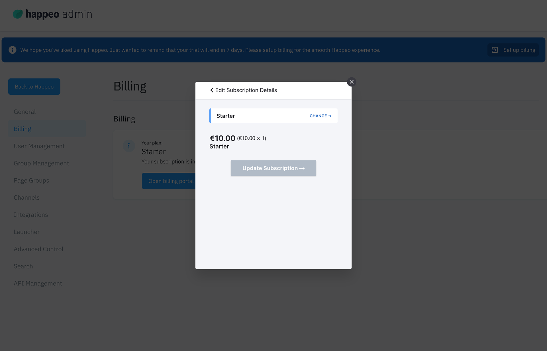
Task: Open Advanced Control settings
Action: click(38, 249)
